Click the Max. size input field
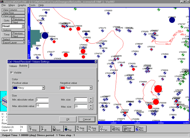 coord(81,106)
